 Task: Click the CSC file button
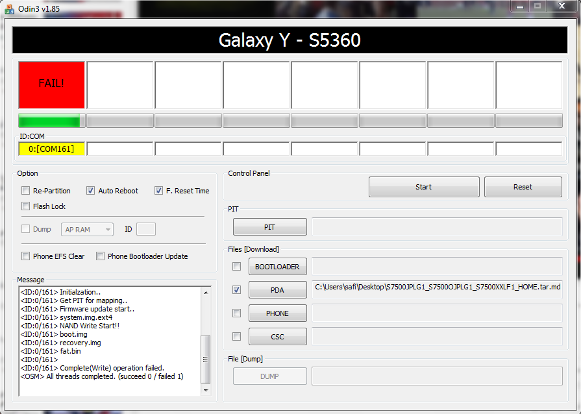278,337
